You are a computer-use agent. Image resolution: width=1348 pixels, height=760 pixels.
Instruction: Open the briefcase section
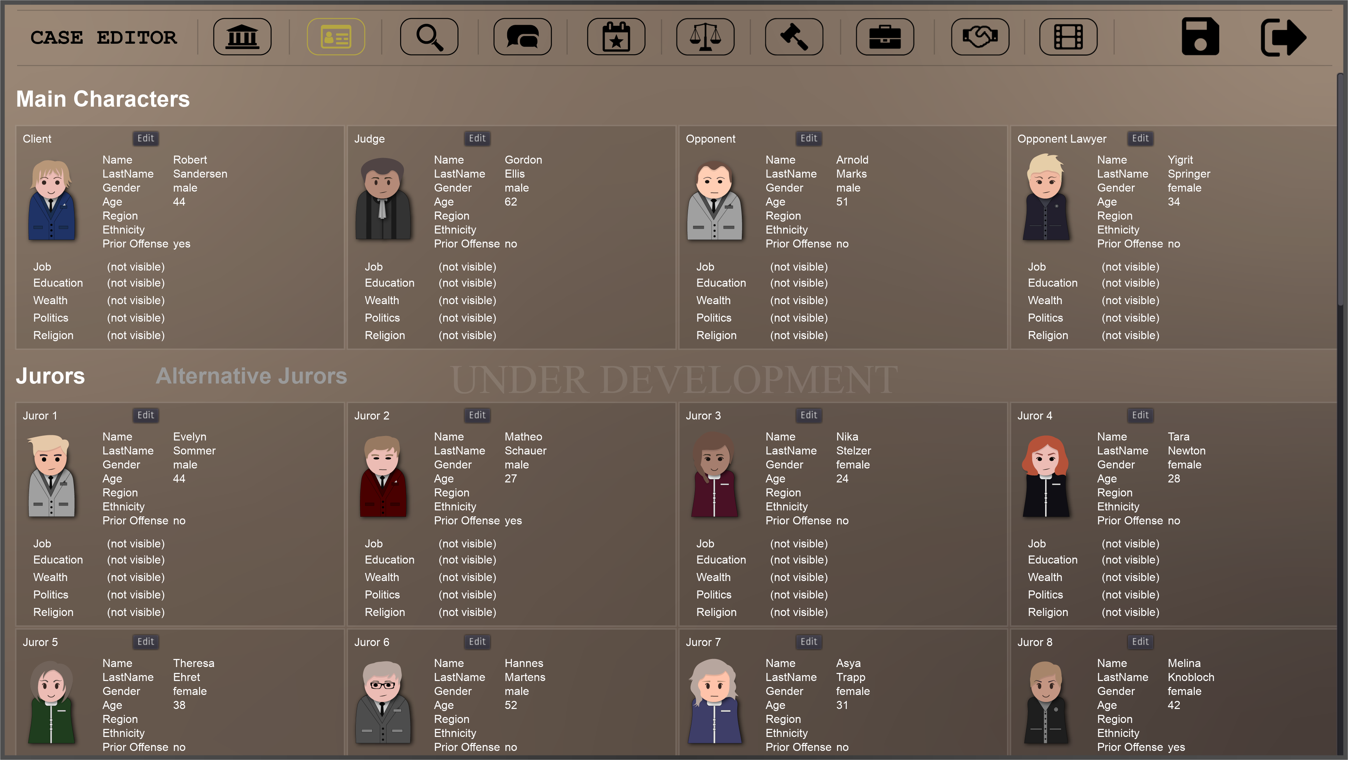point(884,37)
